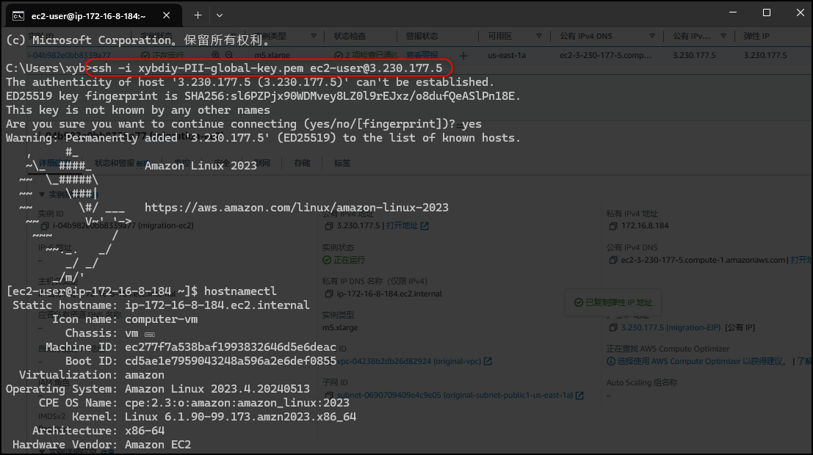Click the ssh -i xybdiy-PII-global-key.pem command text
The image size is (813, 455).
pyautogui.click(x=267, y=68)
